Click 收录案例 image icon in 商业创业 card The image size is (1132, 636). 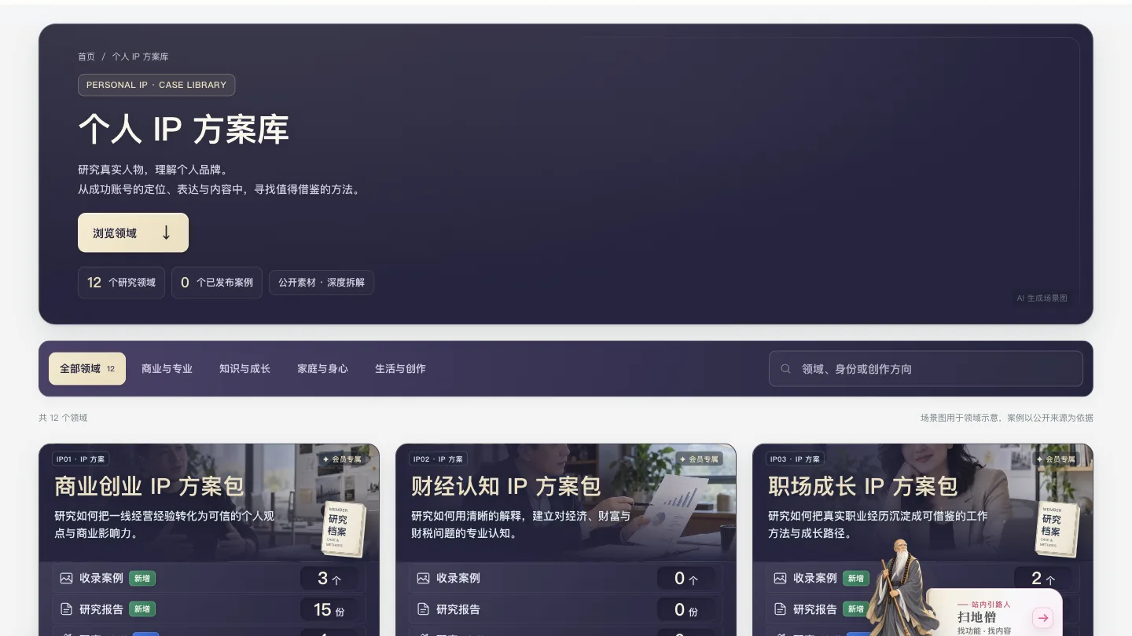66,578
